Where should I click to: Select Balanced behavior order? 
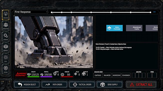click(107, 75)
